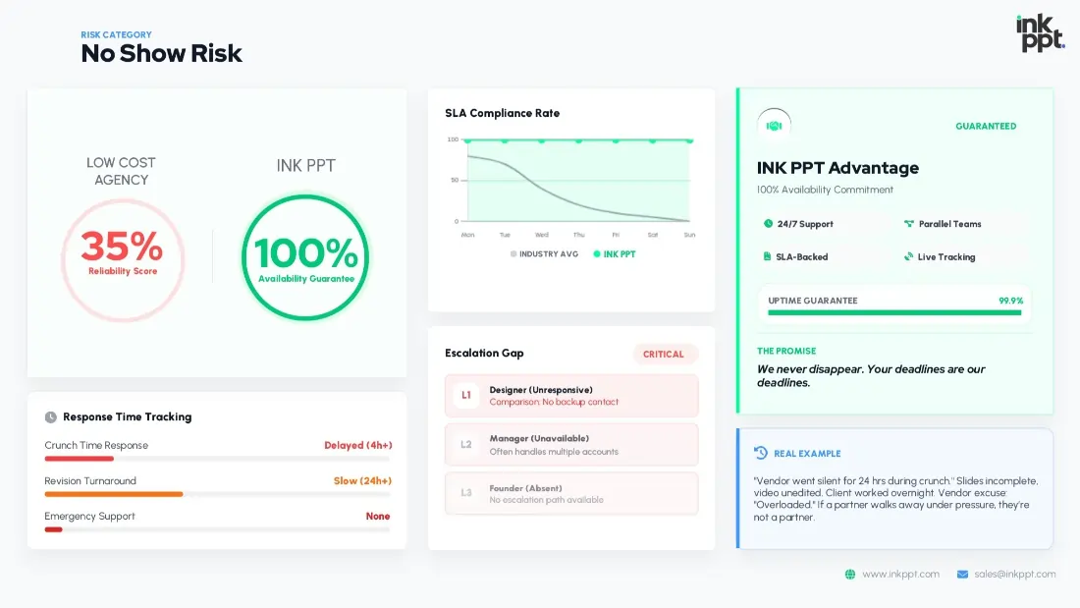
Task: Click the Revision Turnaround orange bar
Action: (114, 494)
